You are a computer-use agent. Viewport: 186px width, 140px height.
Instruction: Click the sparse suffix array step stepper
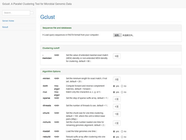tap(116, 99)
